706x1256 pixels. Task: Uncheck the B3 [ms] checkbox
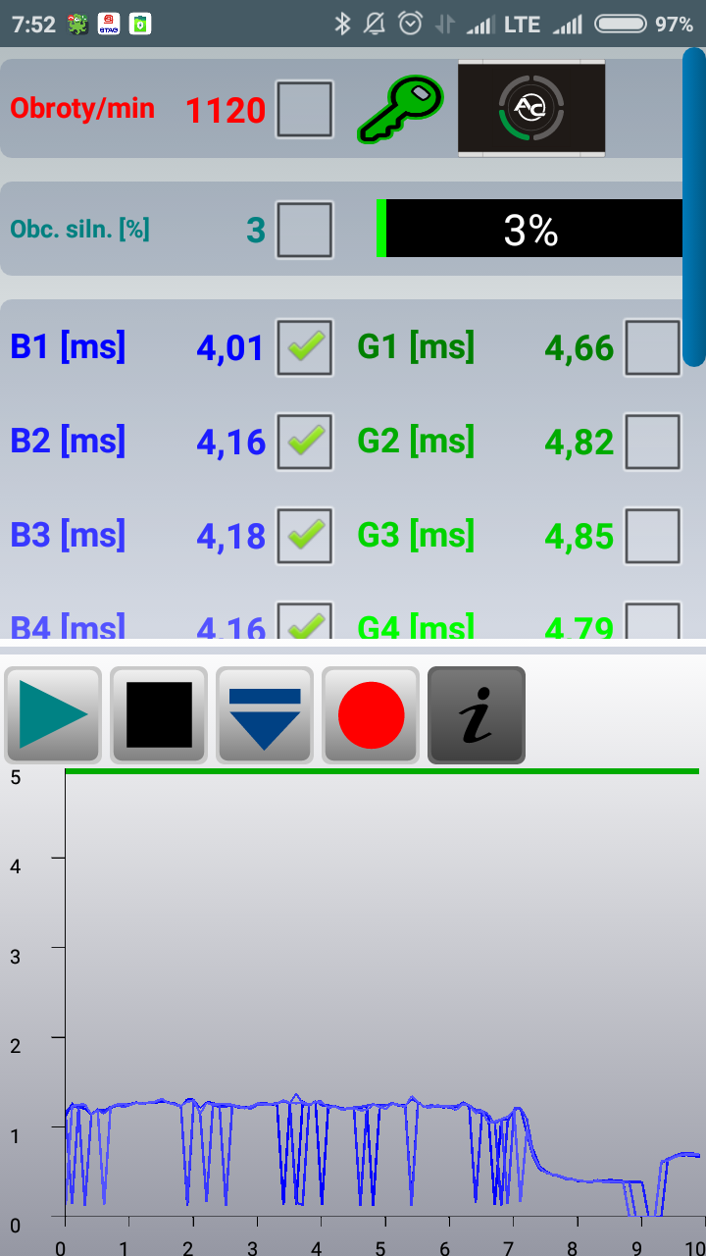305,536
